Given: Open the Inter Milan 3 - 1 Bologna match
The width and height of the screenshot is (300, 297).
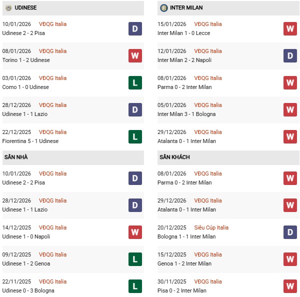Looking at the screenshot, I should (186, 114).
